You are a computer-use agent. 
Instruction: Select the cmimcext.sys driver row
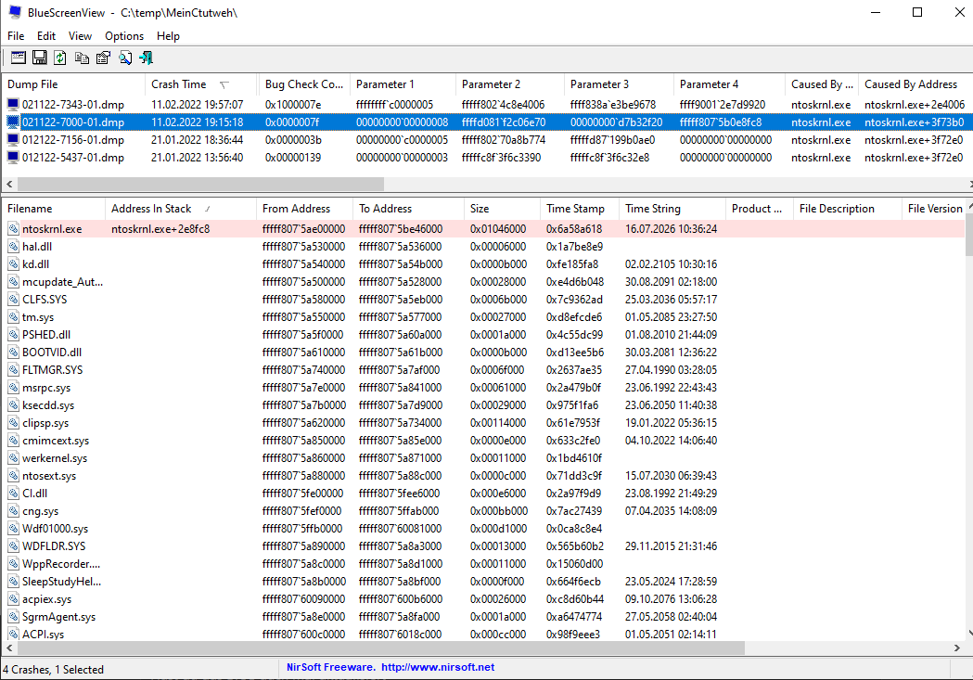(484, 441)
